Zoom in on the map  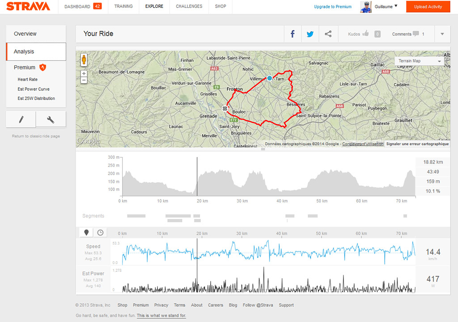point(84,74)
